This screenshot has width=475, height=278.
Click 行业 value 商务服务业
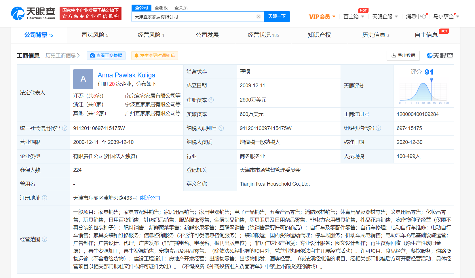[252, 156]
